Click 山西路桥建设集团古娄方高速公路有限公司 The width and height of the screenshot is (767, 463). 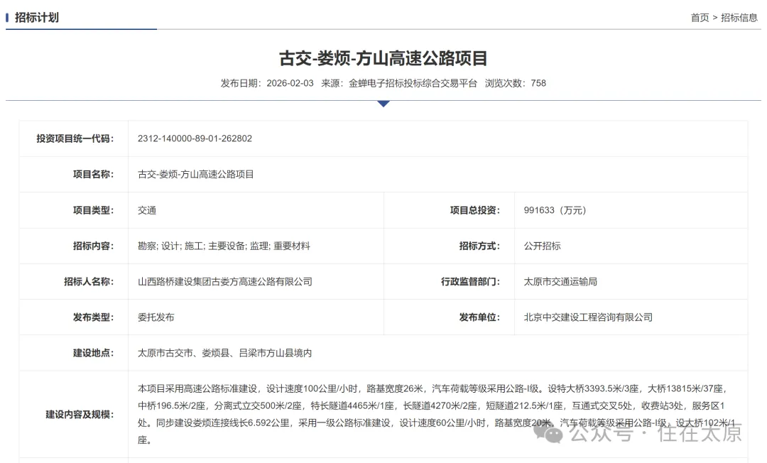click(x=225, y=282)
